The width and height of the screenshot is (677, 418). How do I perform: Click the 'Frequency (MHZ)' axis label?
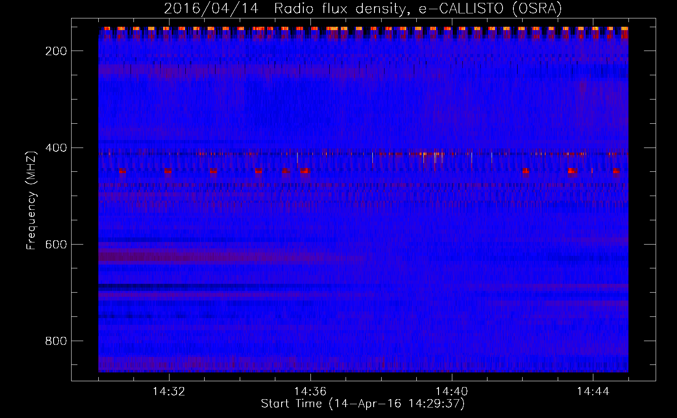coord(31,200)
